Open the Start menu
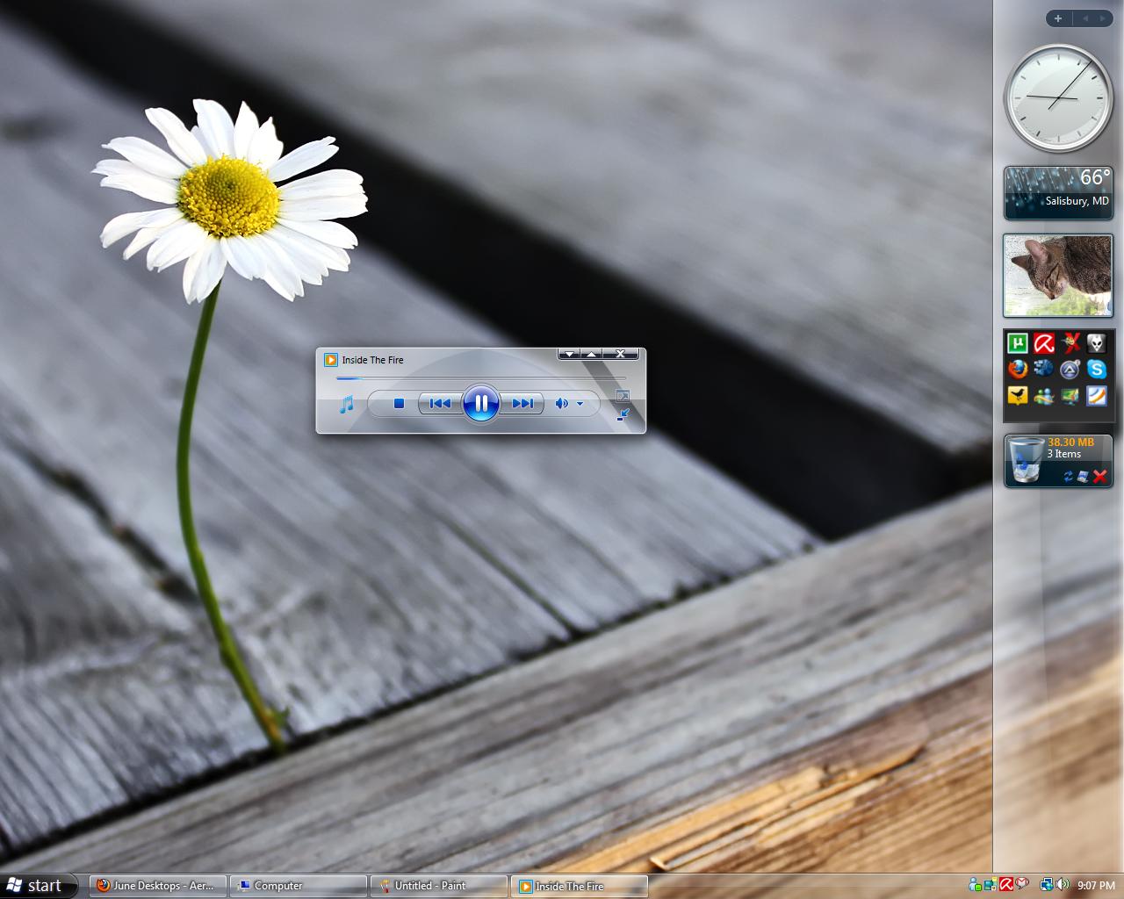1124x899 pixels. point(37,886)
